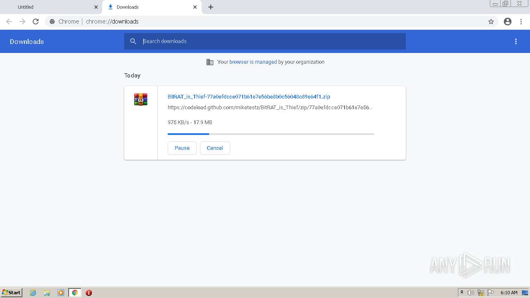Click the 'Today' date heading

132,75
